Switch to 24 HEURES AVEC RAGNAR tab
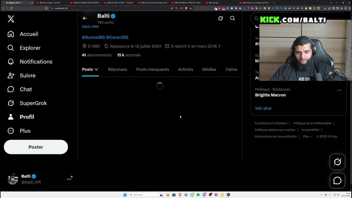Viewport: 352px width, 198px height. [85, 3]
